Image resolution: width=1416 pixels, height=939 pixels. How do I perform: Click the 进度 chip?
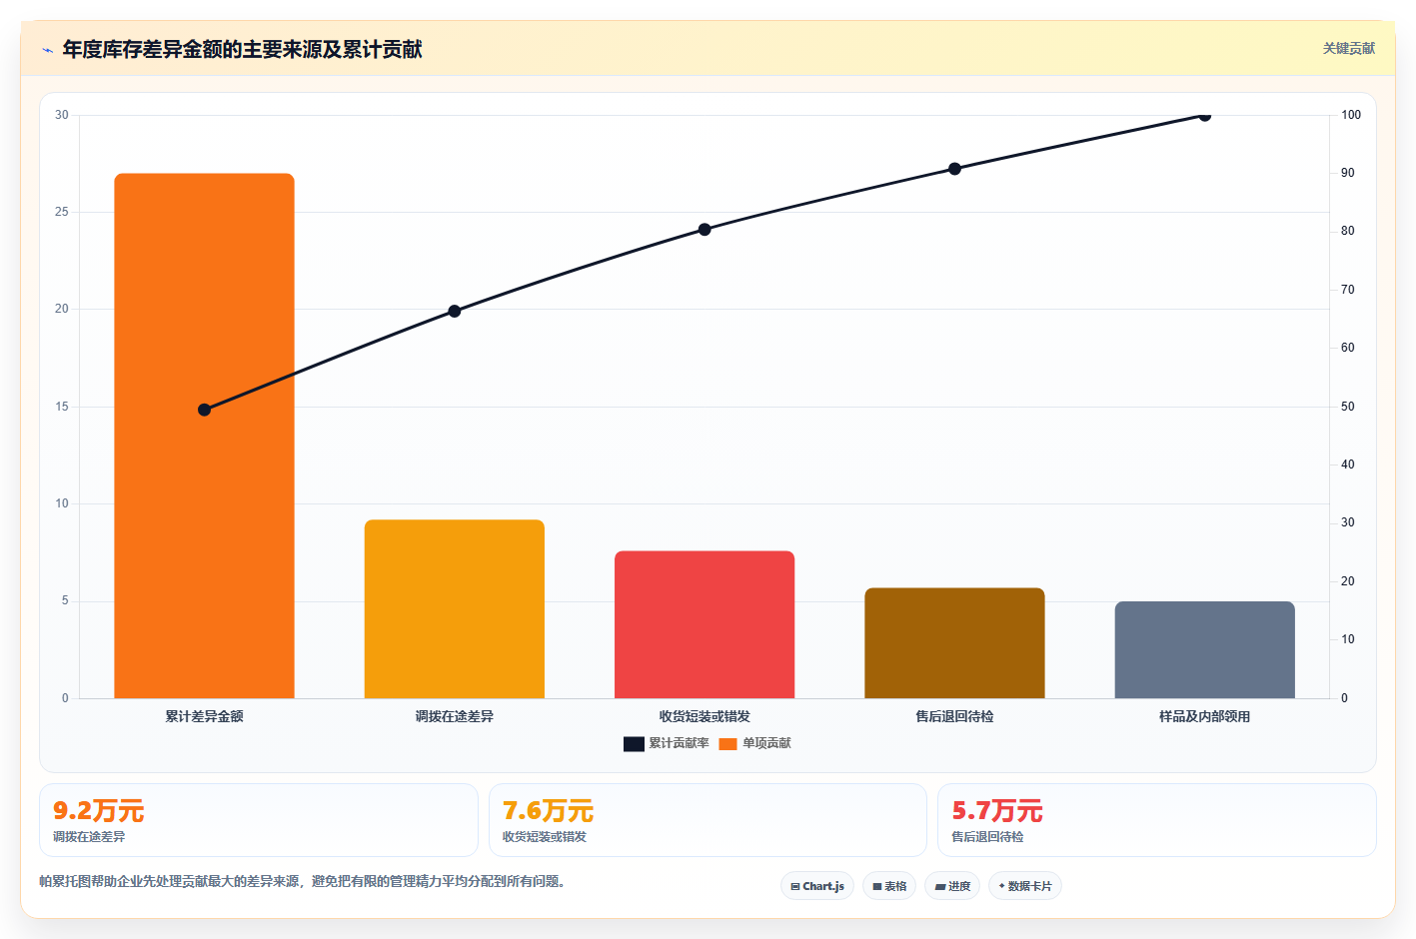(952, 886)
